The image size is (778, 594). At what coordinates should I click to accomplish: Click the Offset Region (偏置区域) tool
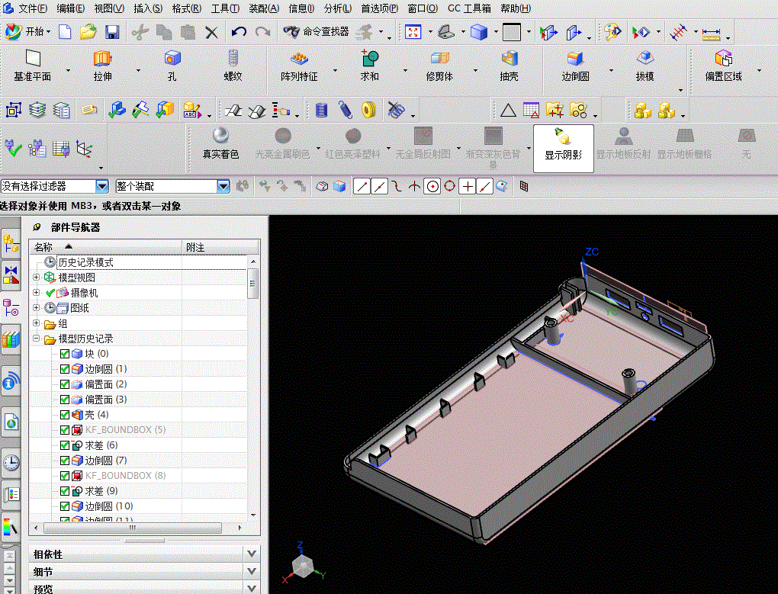click(x=723, y=66)
